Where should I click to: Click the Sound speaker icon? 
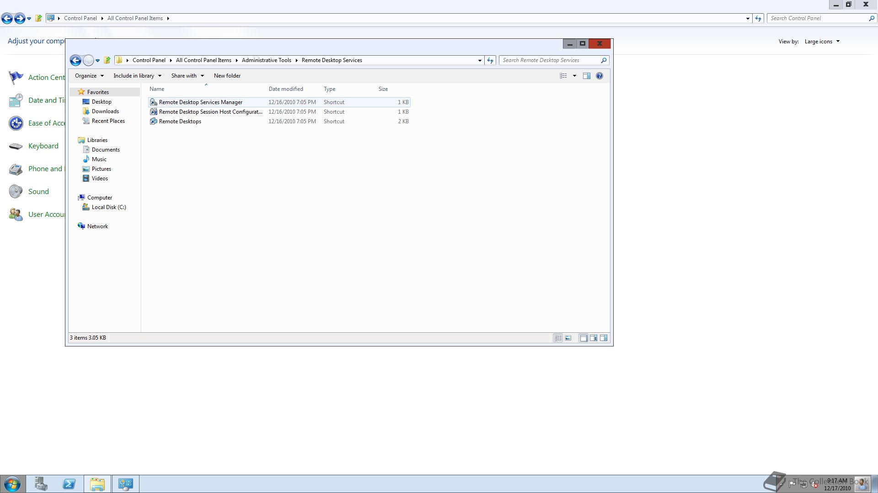click(16, 192)
